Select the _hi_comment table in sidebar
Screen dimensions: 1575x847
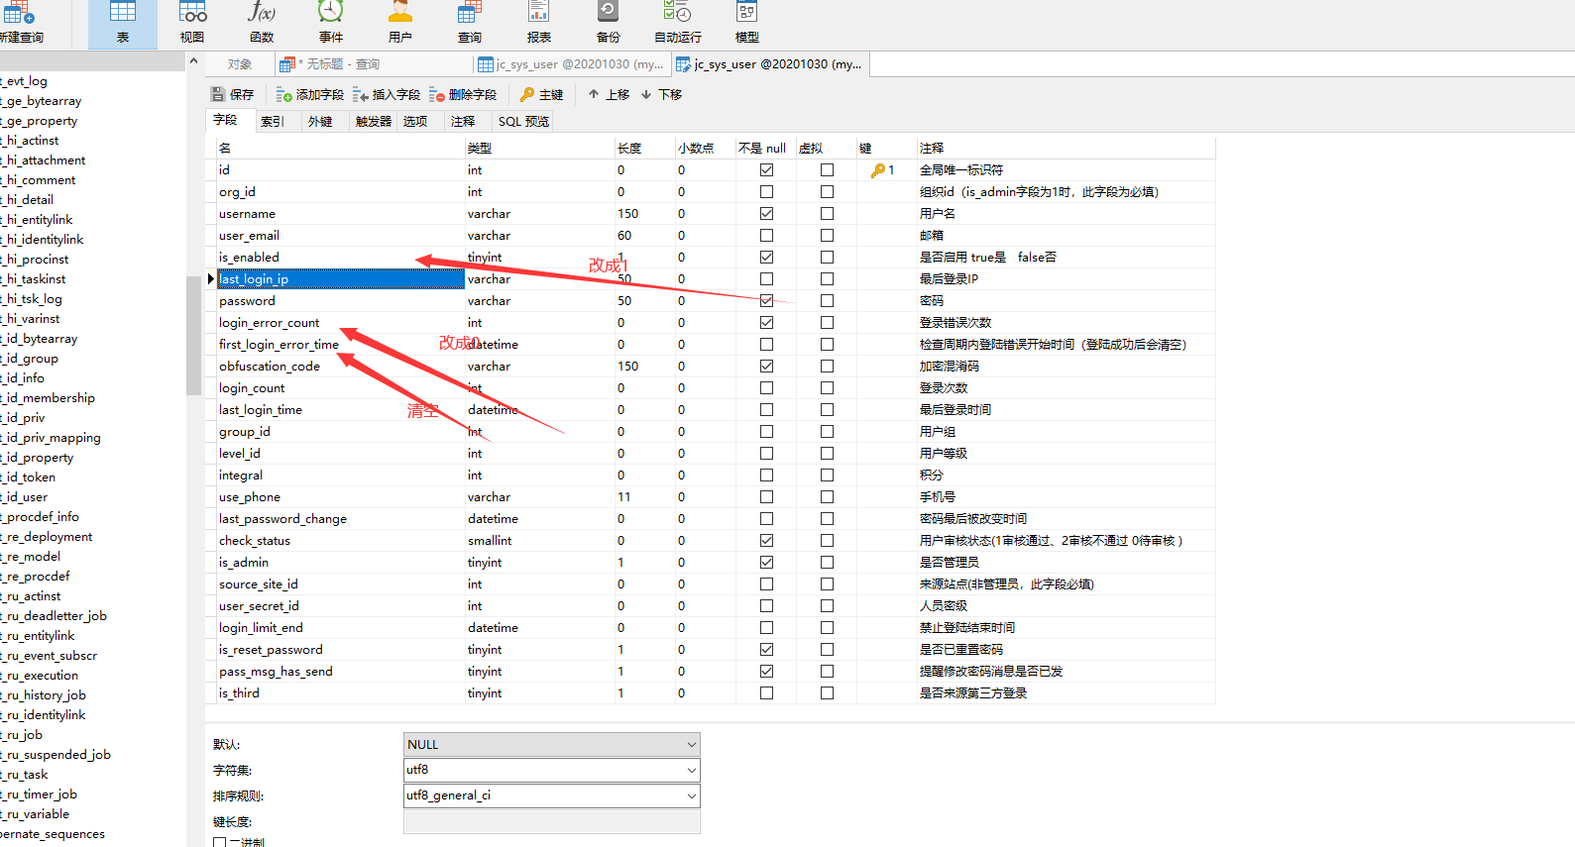(40, 180)
